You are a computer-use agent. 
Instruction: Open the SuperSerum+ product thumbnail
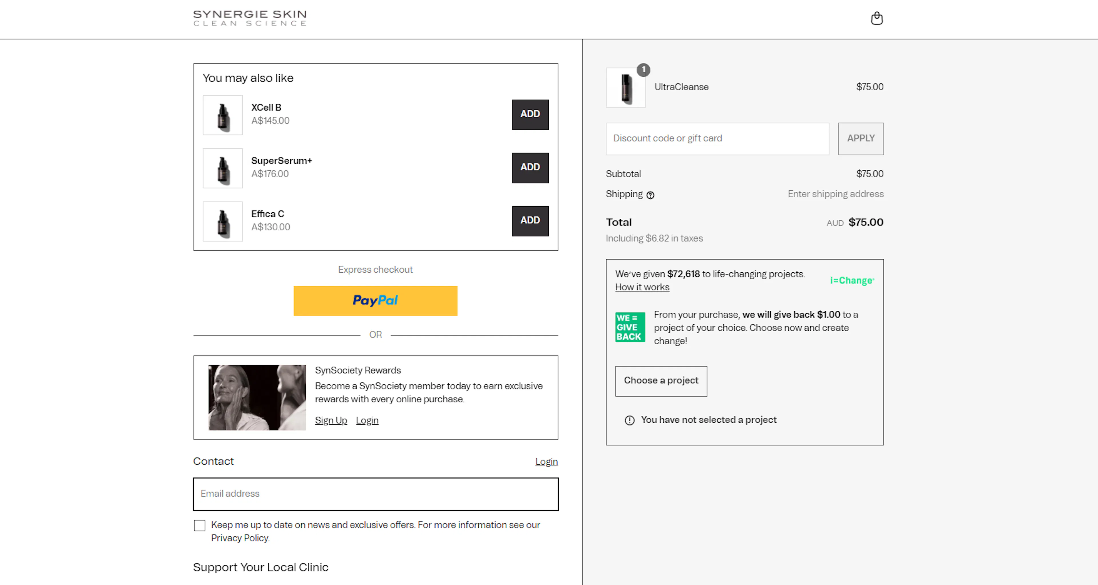[222, 168]
